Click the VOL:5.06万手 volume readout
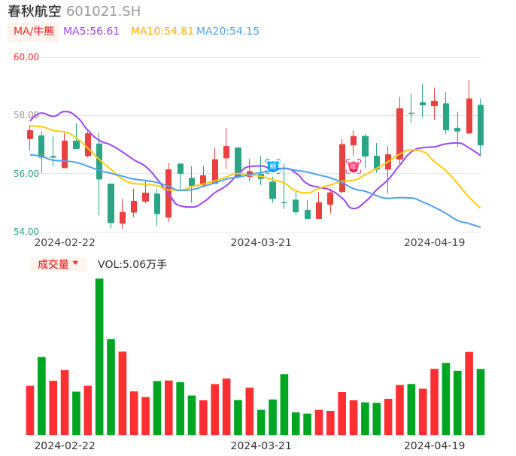The height and width of the screenshot is (456, 516). coord(132,264)
